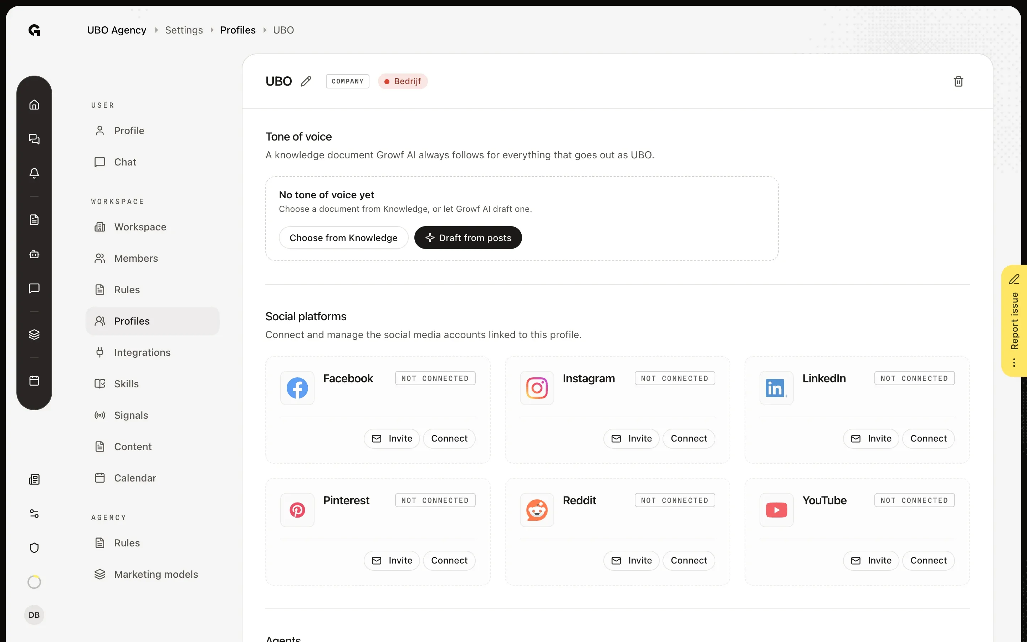The image size is (1027, 642).
Task: Navigate to UBO Agency breadcrumb
Action: (117, 30)
